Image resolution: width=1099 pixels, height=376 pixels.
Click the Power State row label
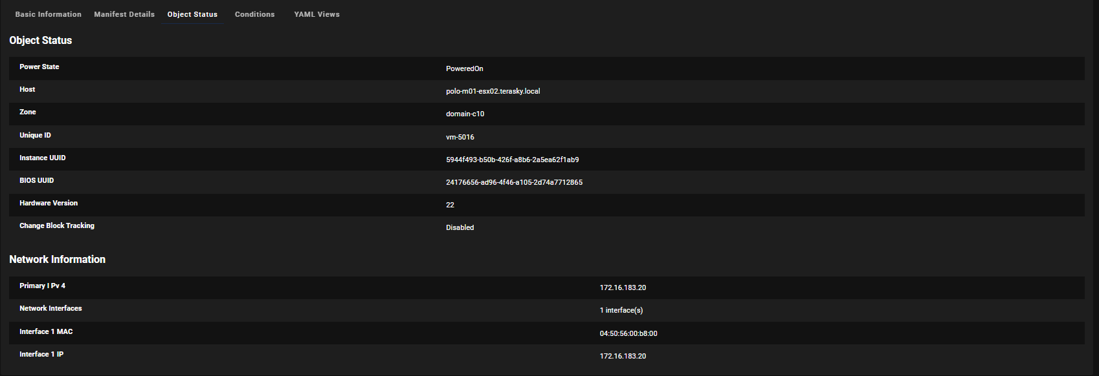pos(39,67)
